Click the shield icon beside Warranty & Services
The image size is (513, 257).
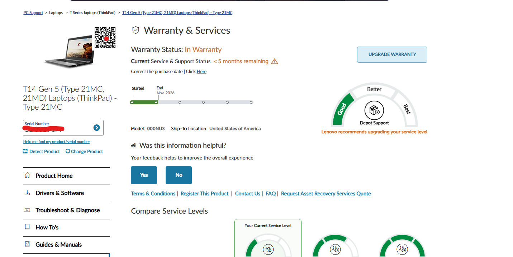(136, 30)
